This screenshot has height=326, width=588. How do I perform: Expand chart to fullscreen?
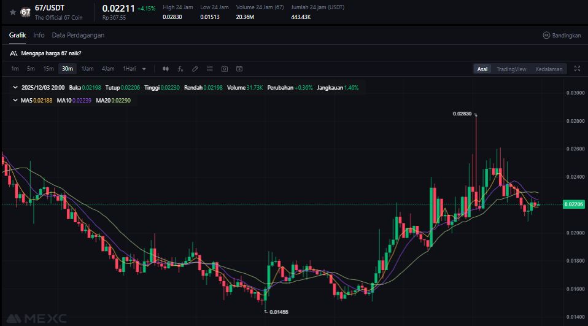click(576, 69)
